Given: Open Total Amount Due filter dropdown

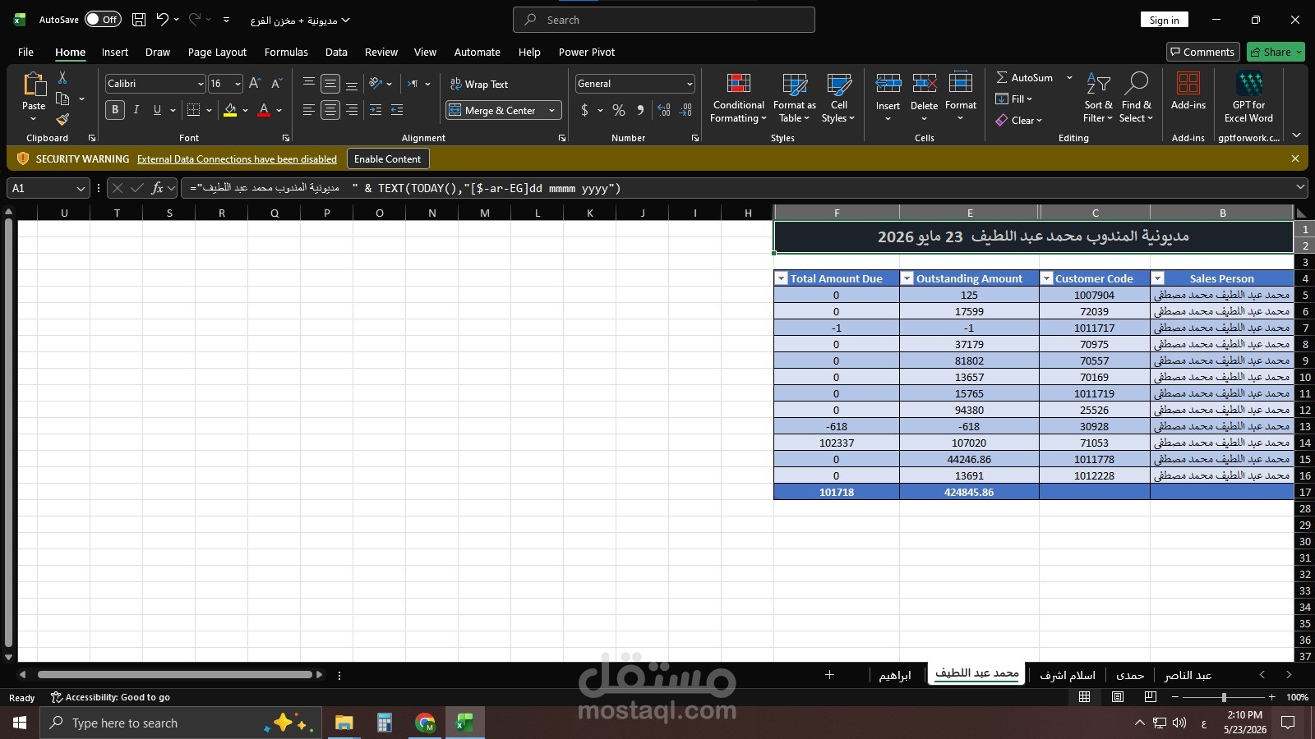Looking at the screenshot, I should [x=782, y=278].
